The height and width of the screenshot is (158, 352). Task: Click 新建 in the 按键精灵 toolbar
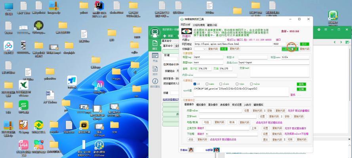pos(168,36)
